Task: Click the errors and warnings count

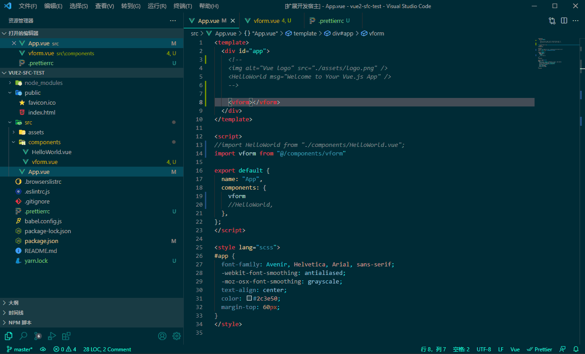Action: (x=65, y=350)
